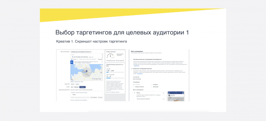
Task: Collapse the map with the up-arrow icon
Action: [101, 66]
